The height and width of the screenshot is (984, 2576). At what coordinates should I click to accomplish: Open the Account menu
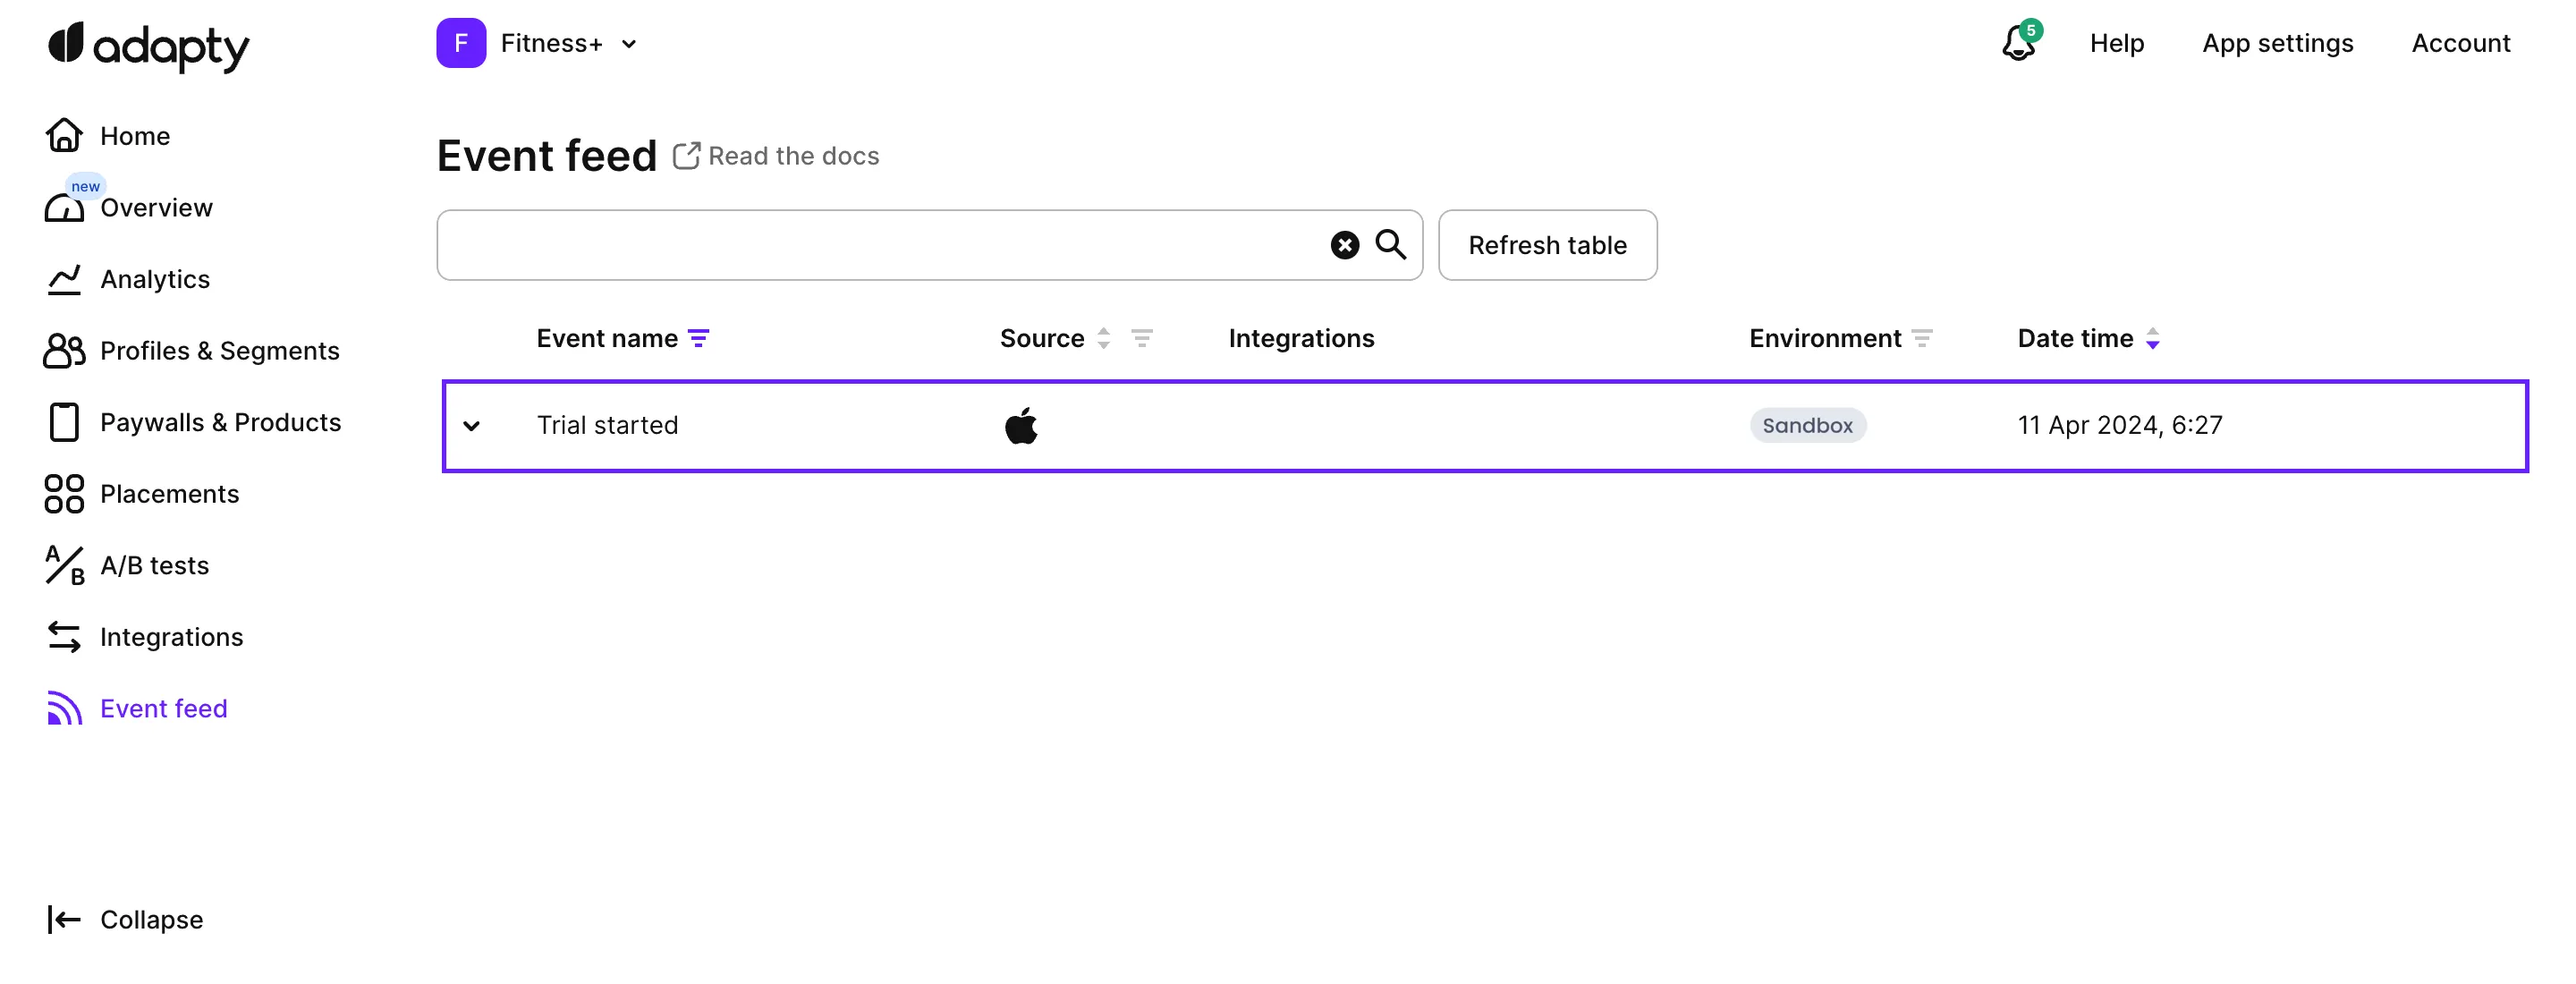(x=2460, y=44)
